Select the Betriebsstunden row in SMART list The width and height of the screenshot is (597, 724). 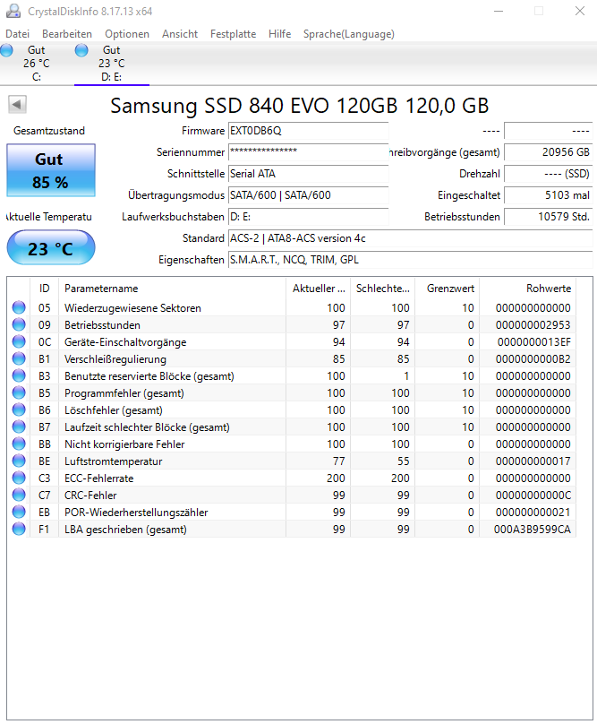292,324
